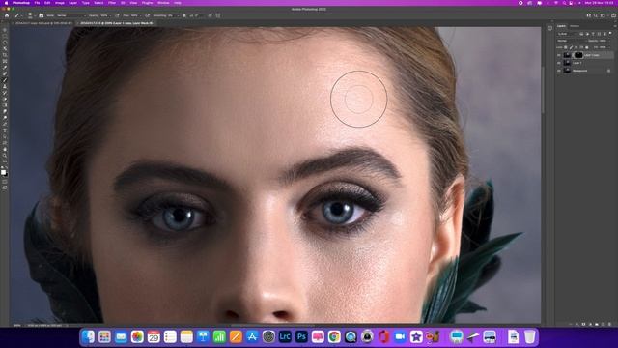Select the Move tool
The height and width of the screenshot is (348, 618).
click(5, 30)
